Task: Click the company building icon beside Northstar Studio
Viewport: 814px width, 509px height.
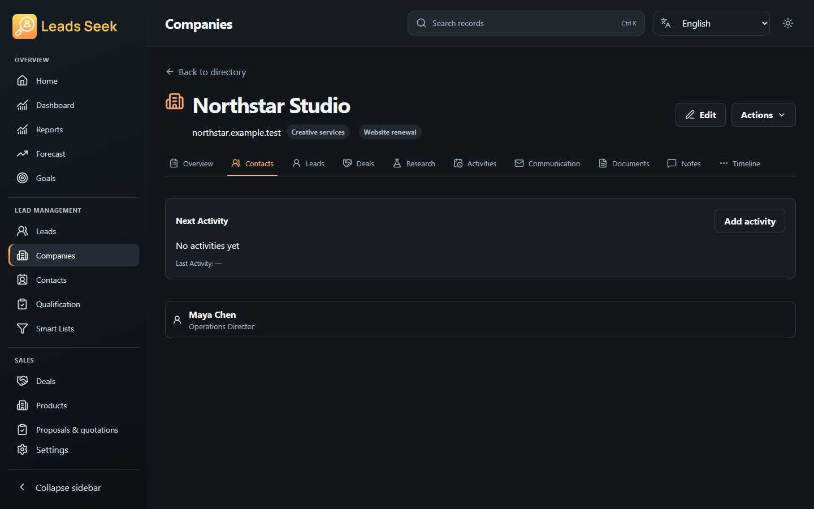Action: tap(175, 102)
